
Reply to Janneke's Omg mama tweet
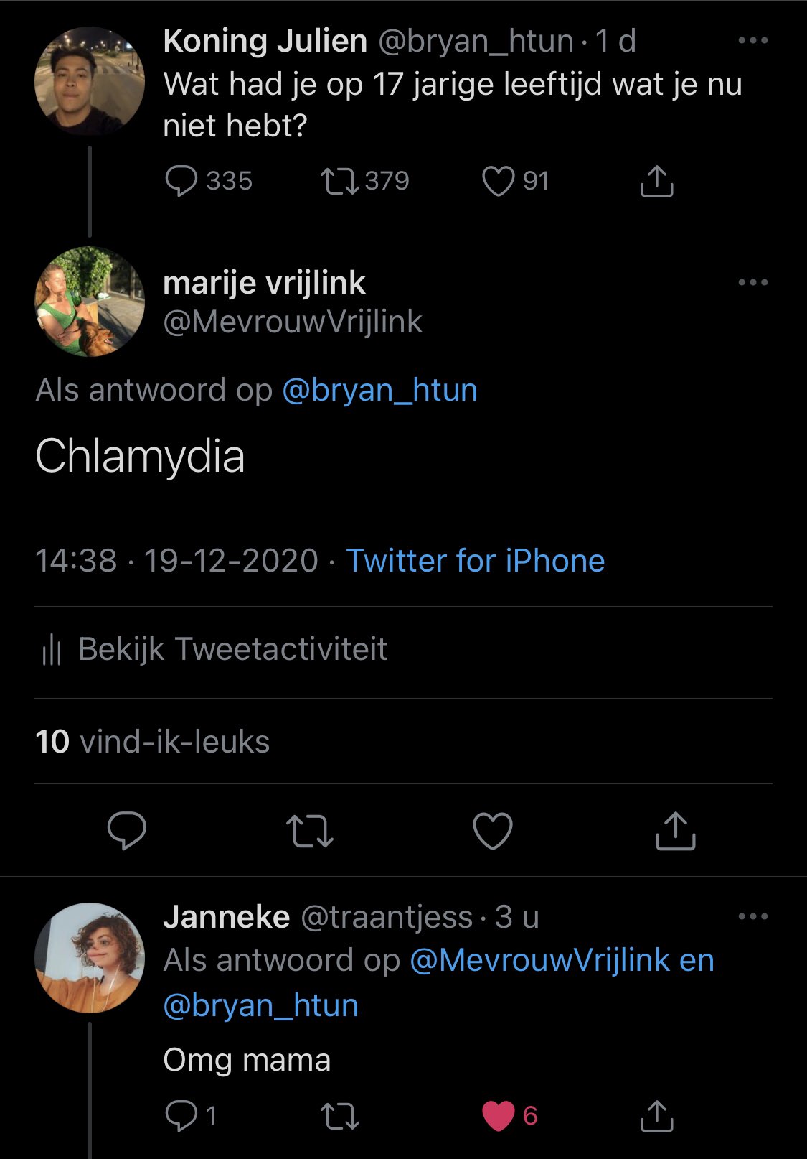[x=181, y=1116]
